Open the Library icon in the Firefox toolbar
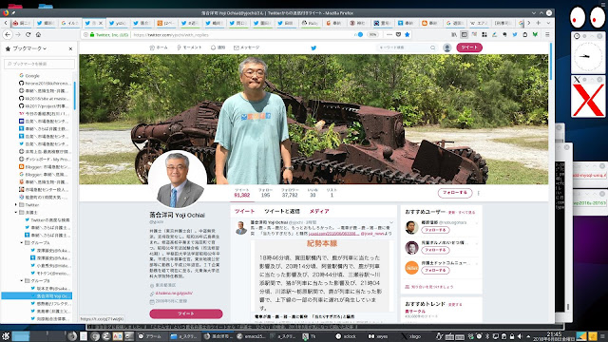Screen dimensions: 608x342 (454, 34)
